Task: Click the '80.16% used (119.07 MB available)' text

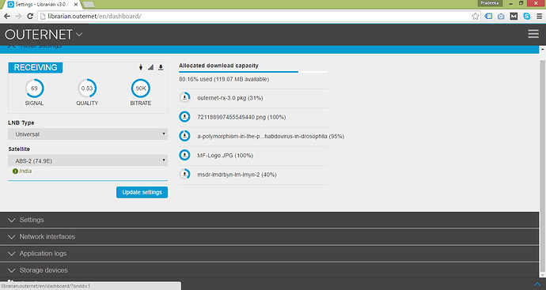Action: (x=224, y=79)
